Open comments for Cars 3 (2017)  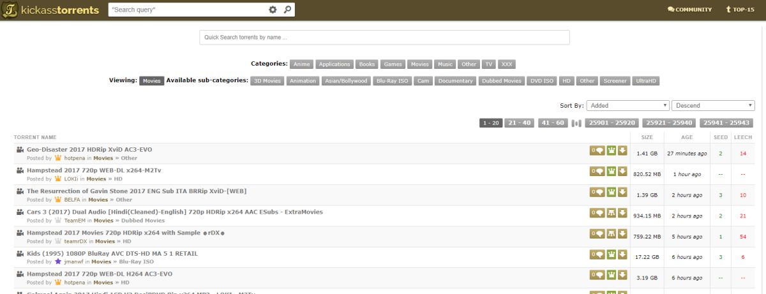(x=597, y=213)
